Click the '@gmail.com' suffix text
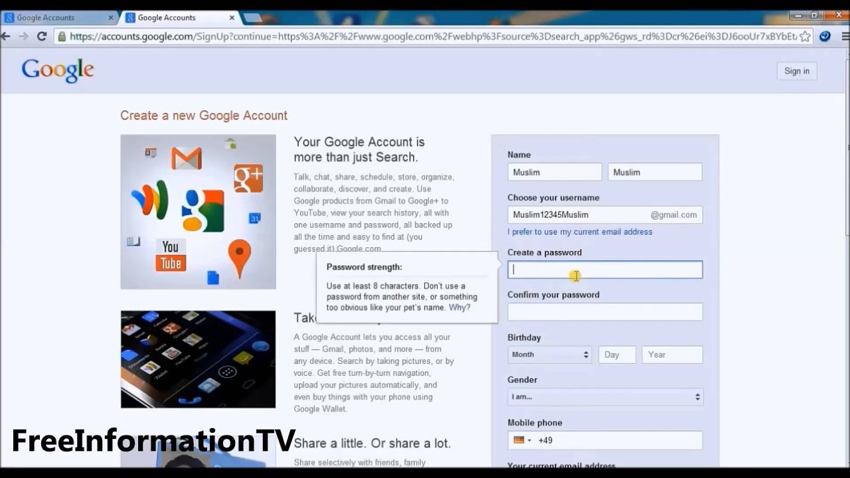The image size is (850, 478). 673,214
